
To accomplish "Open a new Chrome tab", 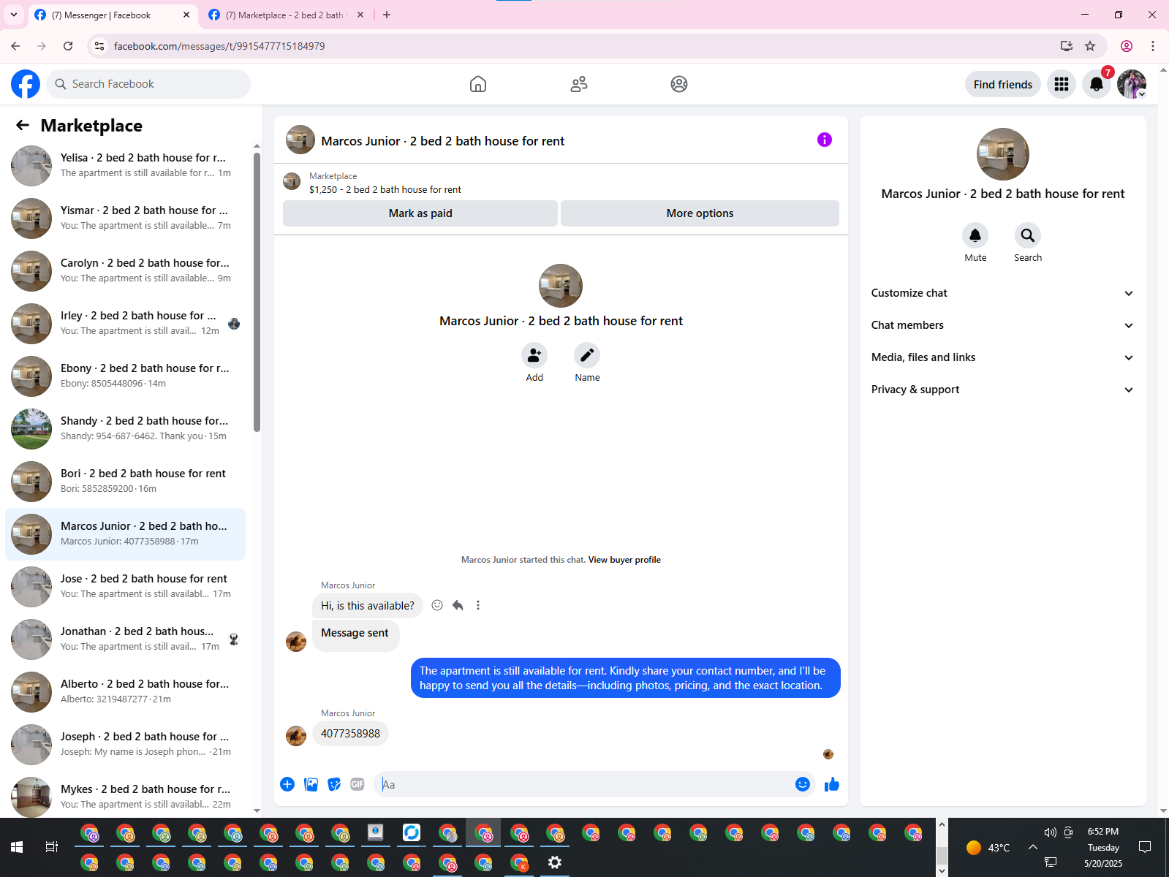I will (387, 15).
